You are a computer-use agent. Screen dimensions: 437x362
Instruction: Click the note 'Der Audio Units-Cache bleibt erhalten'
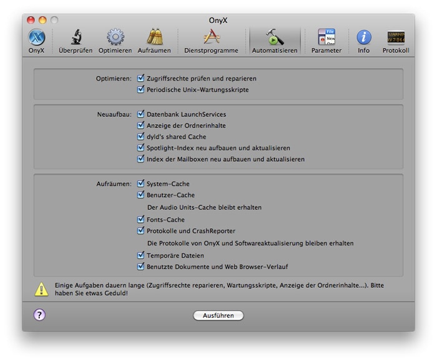pyautogui.click(x=204, y=207)
